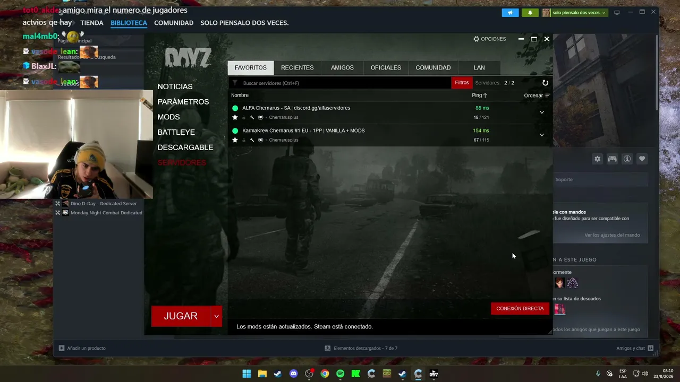Screen dimensions: 680x382
Task: Open Amigos y chat in Steam
Action: [635, 348]
